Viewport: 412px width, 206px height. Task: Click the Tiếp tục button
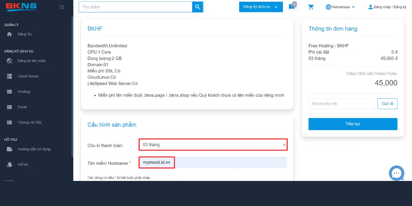click(x=353, y=124)
